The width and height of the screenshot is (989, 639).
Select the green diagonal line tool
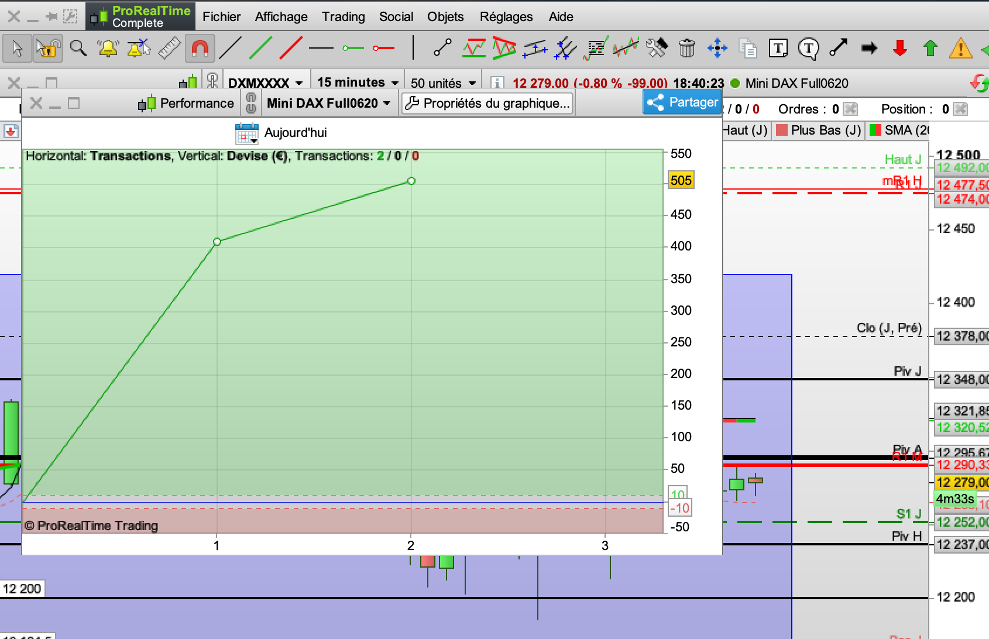click(x=260, y=48)
